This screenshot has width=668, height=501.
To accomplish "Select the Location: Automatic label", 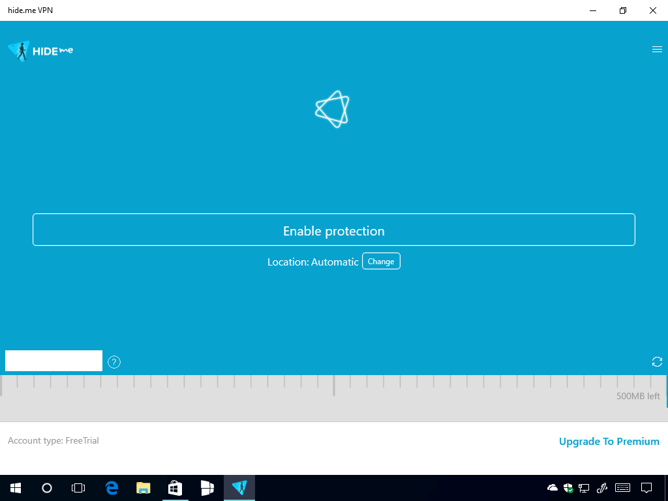I will point(312,262).
